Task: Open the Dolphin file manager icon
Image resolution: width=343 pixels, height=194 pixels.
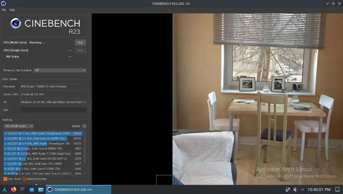Action: (x=41, y=189)
